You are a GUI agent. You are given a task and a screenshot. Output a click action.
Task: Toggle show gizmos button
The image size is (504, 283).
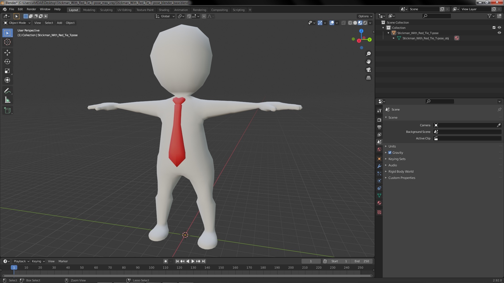[320, 23]
